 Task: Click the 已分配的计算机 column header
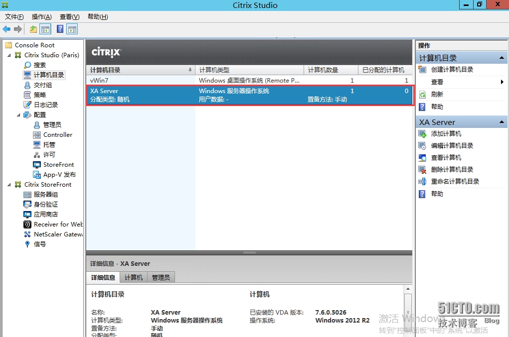385,70
